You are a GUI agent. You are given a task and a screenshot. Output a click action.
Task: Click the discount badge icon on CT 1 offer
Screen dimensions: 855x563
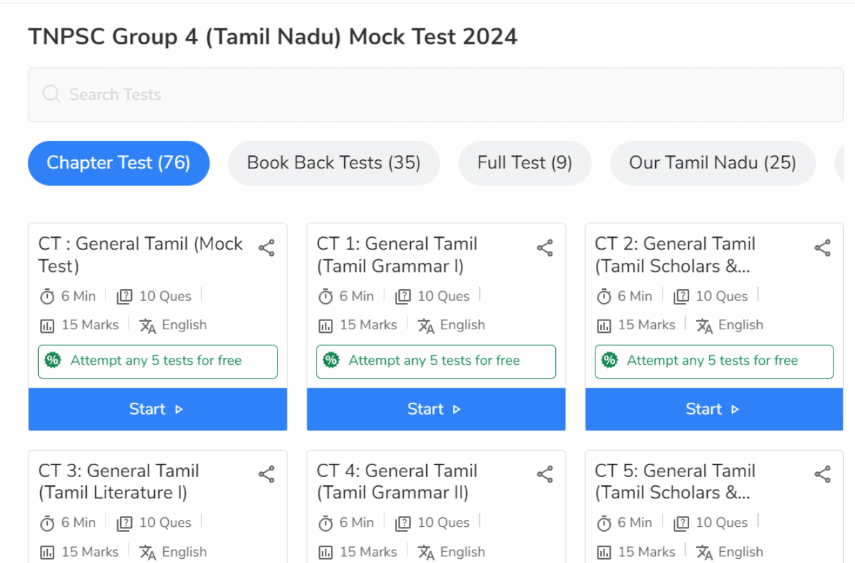[x=331, y=361]
